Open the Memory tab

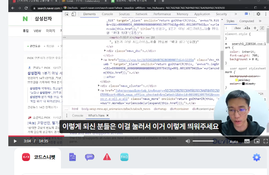(x=183, y=14)
